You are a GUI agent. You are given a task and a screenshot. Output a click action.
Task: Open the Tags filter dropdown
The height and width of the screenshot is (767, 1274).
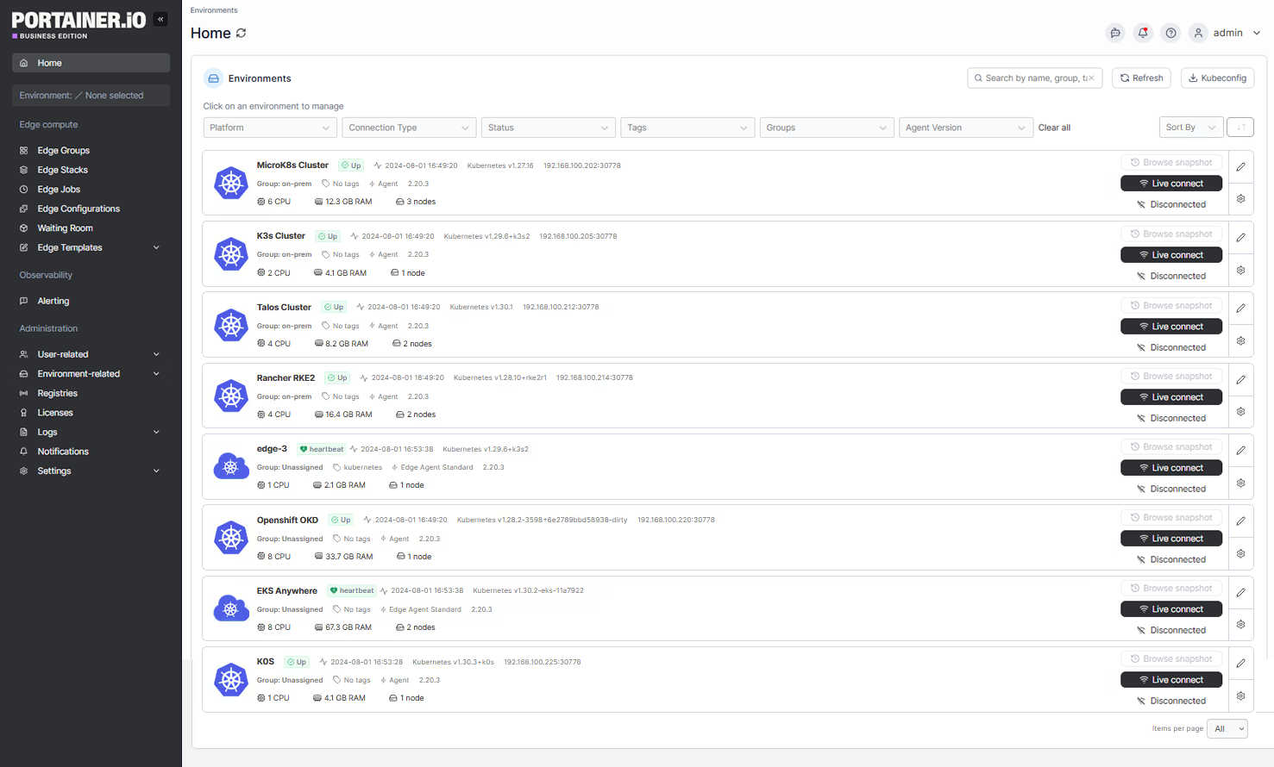[687, 128]
